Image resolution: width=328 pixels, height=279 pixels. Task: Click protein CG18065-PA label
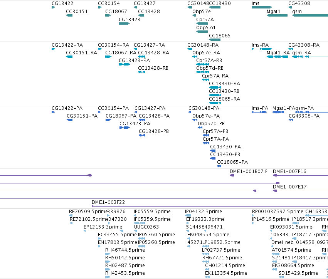coord(232,162)
